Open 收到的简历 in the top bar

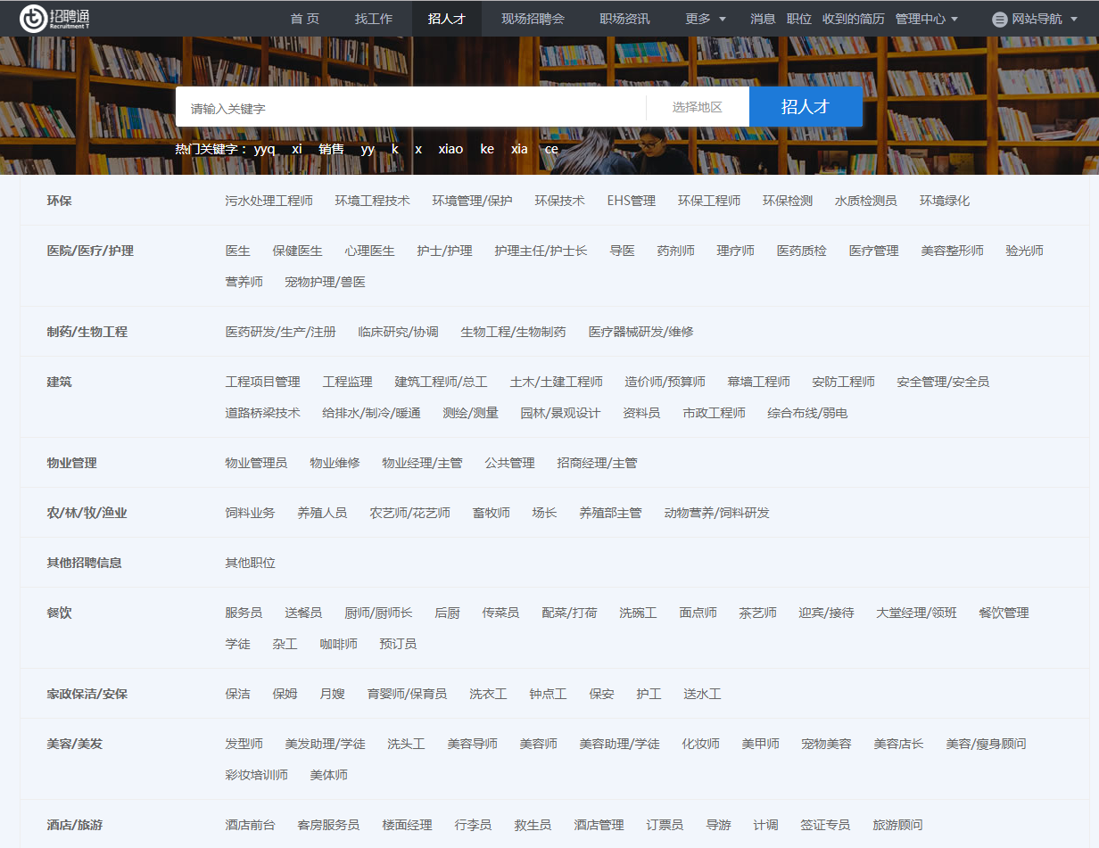tap(853, 19)
